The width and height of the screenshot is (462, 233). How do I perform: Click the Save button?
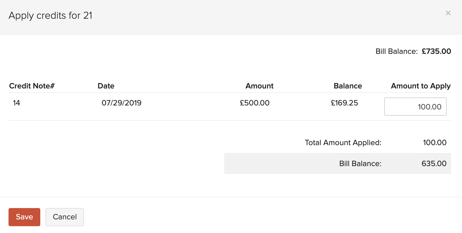24,217
